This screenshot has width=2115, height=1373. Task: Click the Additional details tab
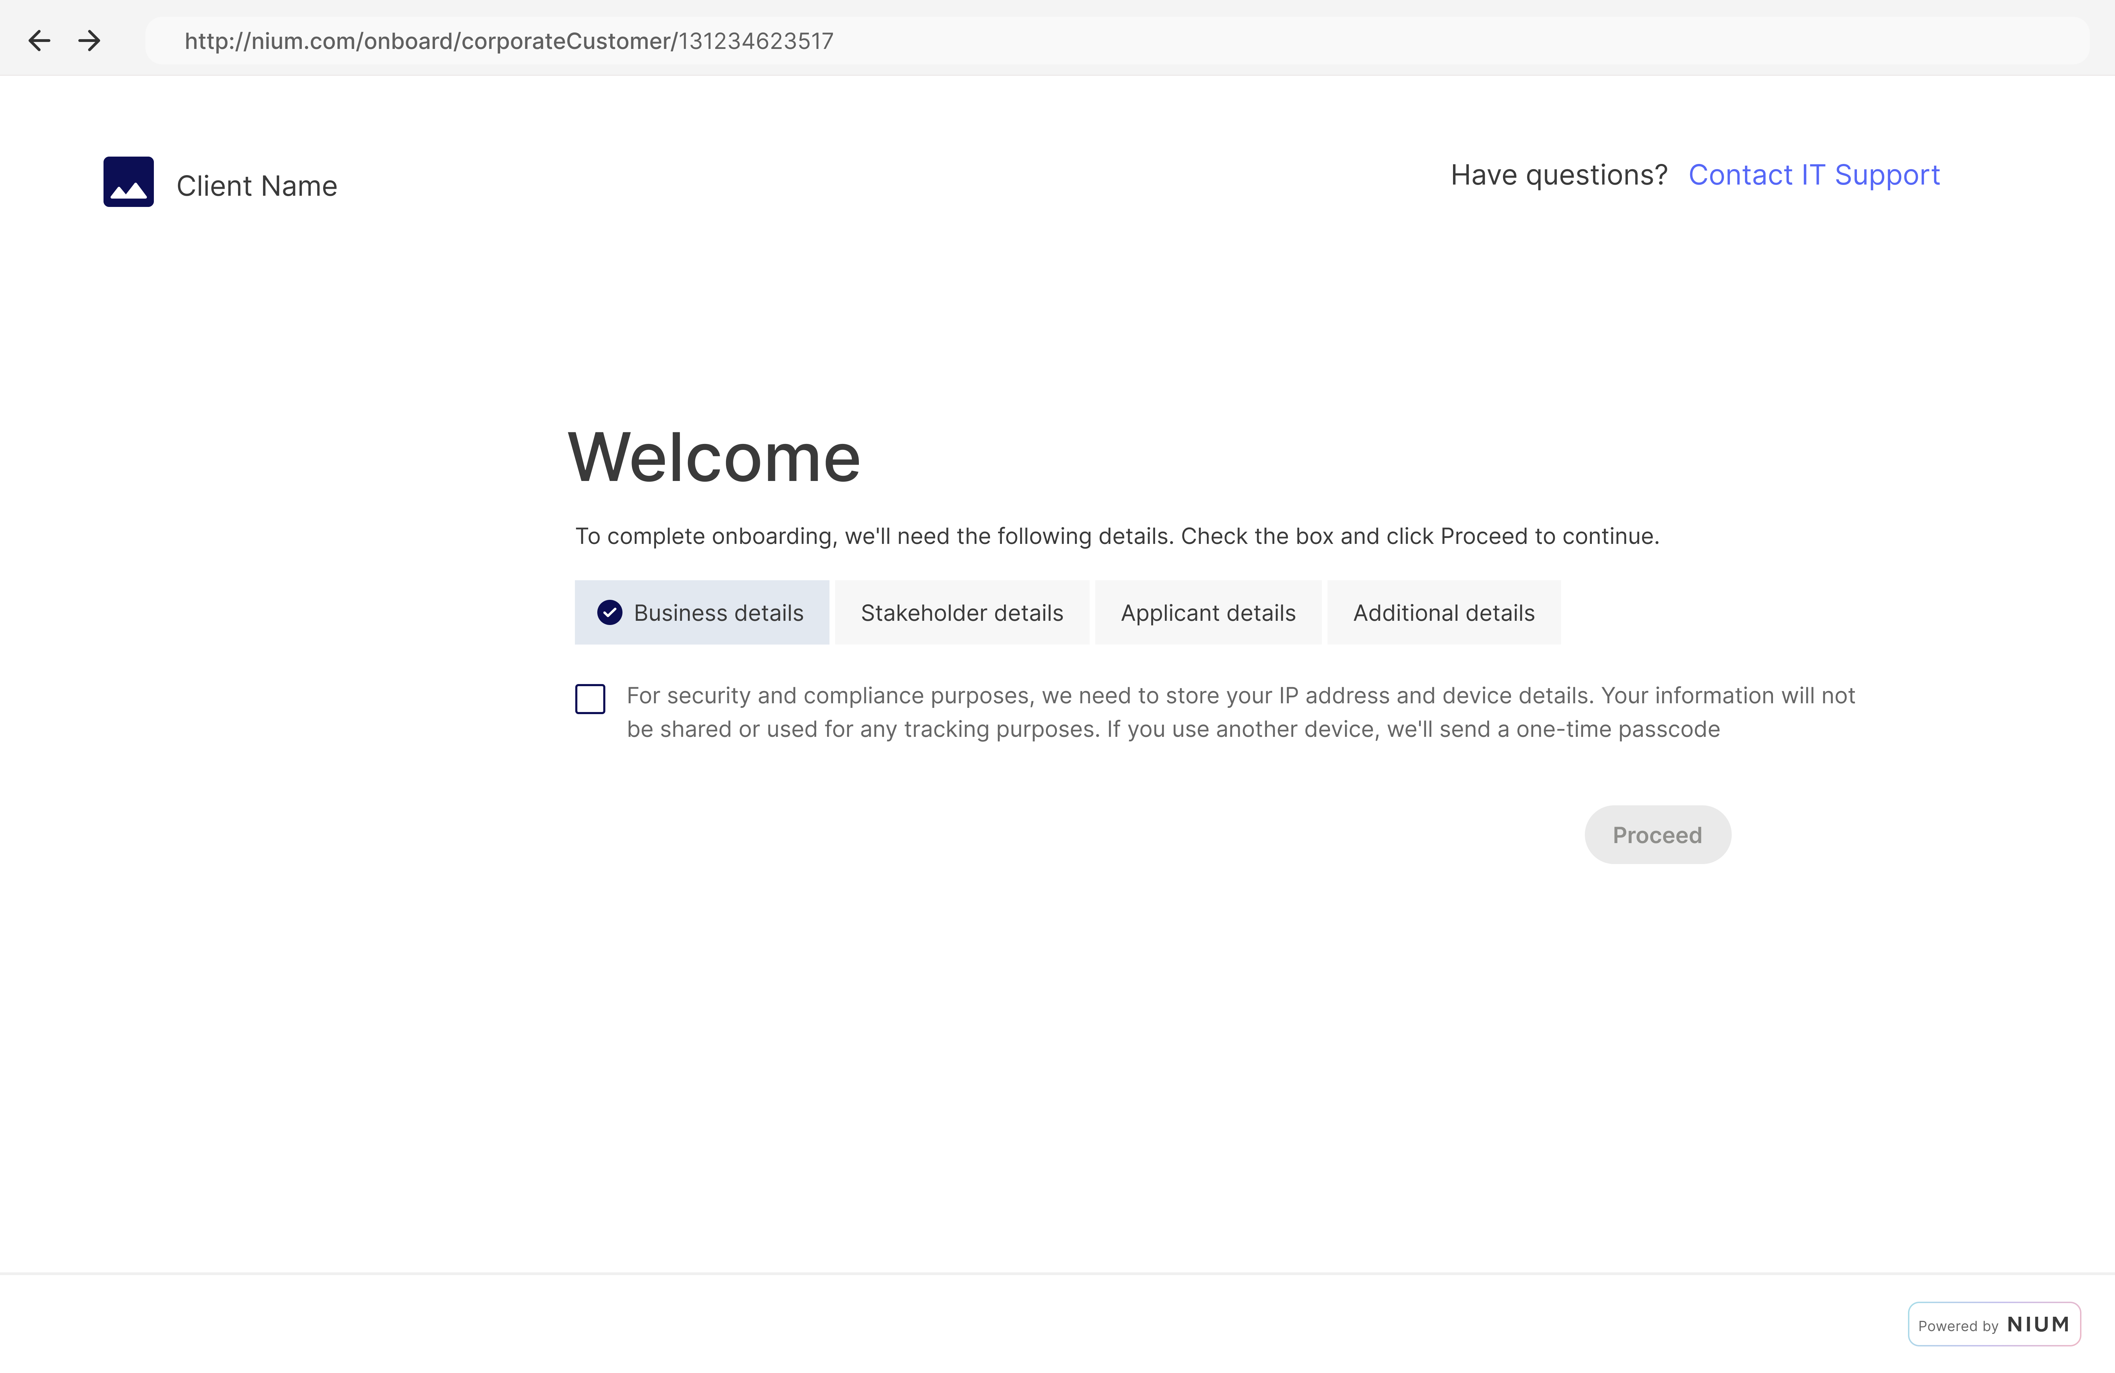click(x=1443, y=612)
